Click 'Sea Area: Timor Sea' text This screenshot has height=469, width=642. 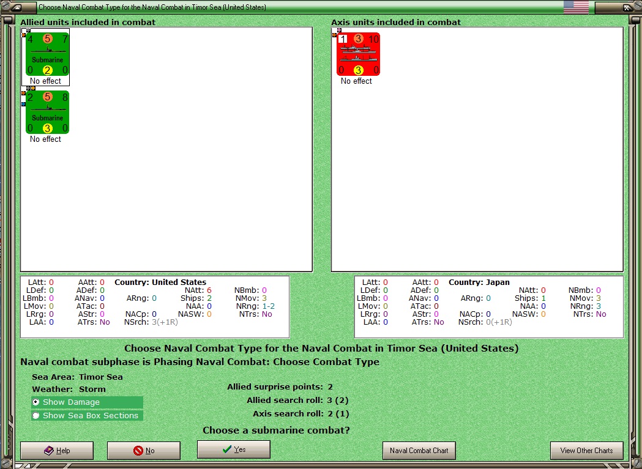77,377
